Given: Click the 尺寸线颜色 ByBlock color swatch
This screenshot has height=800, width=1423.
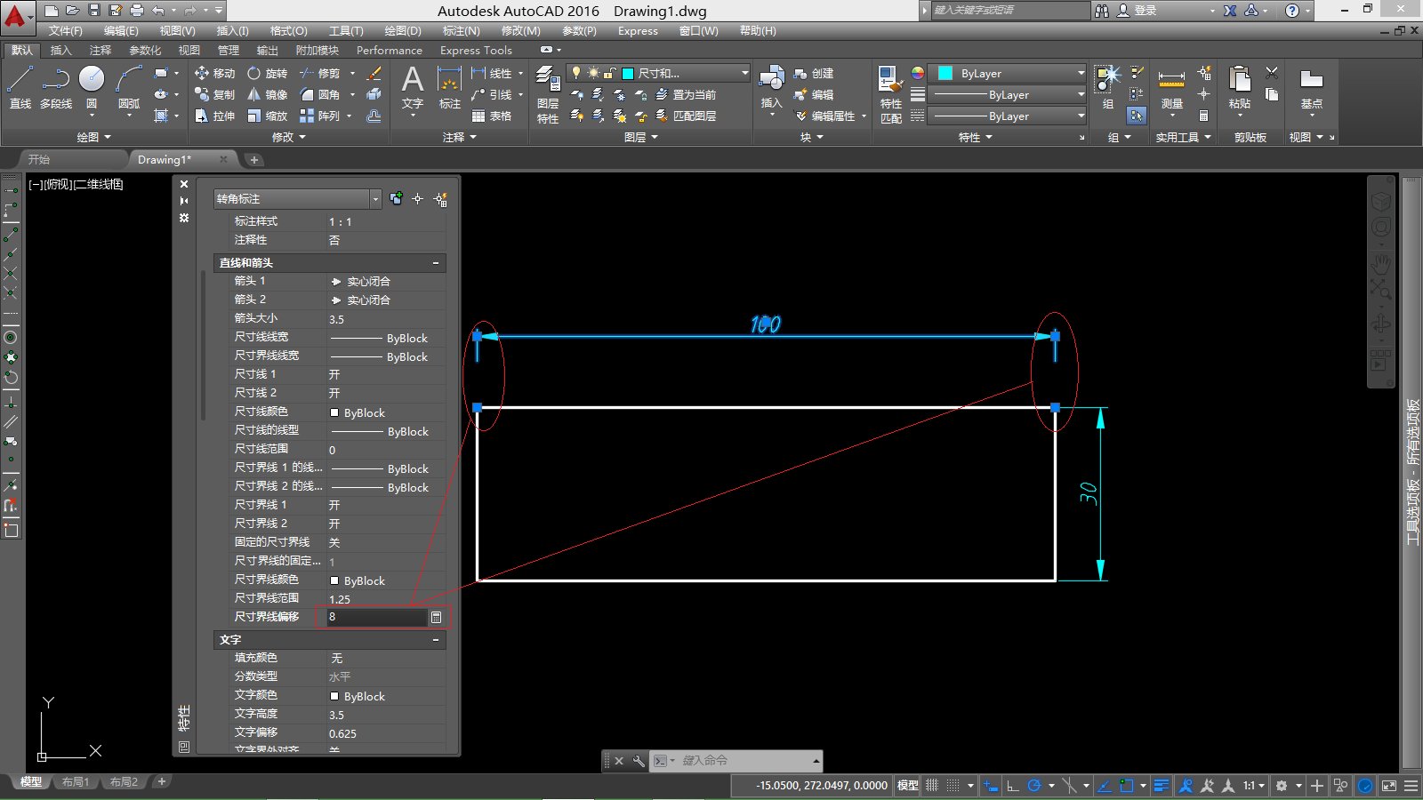Looking at the screenshot, I should tap(334, 412).
